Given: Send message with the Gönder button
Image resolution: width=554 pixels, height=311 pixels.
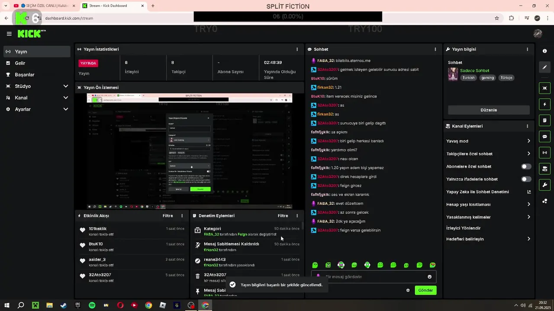Looking at the screenshot, I should (425, 290).
